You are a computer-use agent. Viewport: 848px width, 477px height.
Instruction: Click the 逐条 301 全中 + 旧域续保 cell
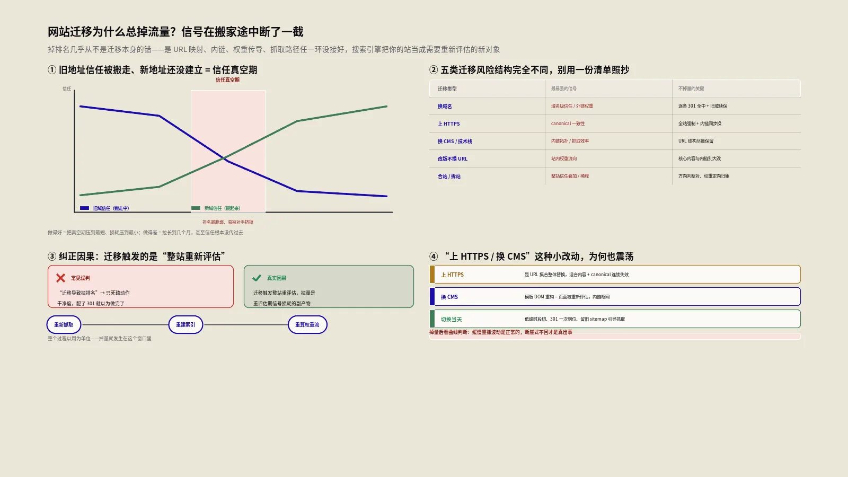click(x=703, y=106)
